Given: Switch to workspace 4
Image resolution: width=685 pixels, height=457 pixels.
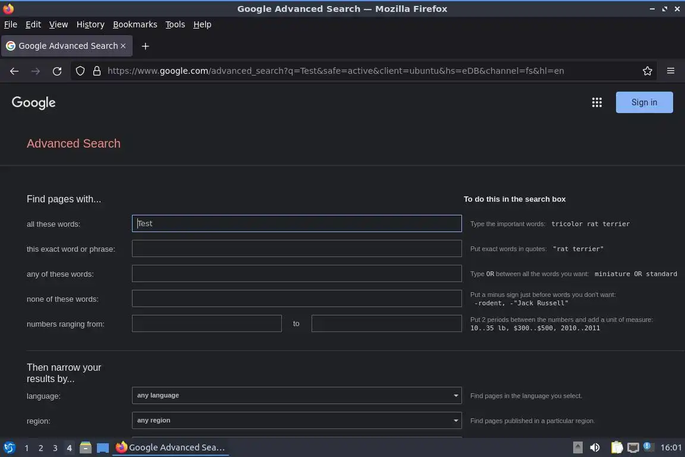Looking at the screenshot, I should tap(69, 448).
